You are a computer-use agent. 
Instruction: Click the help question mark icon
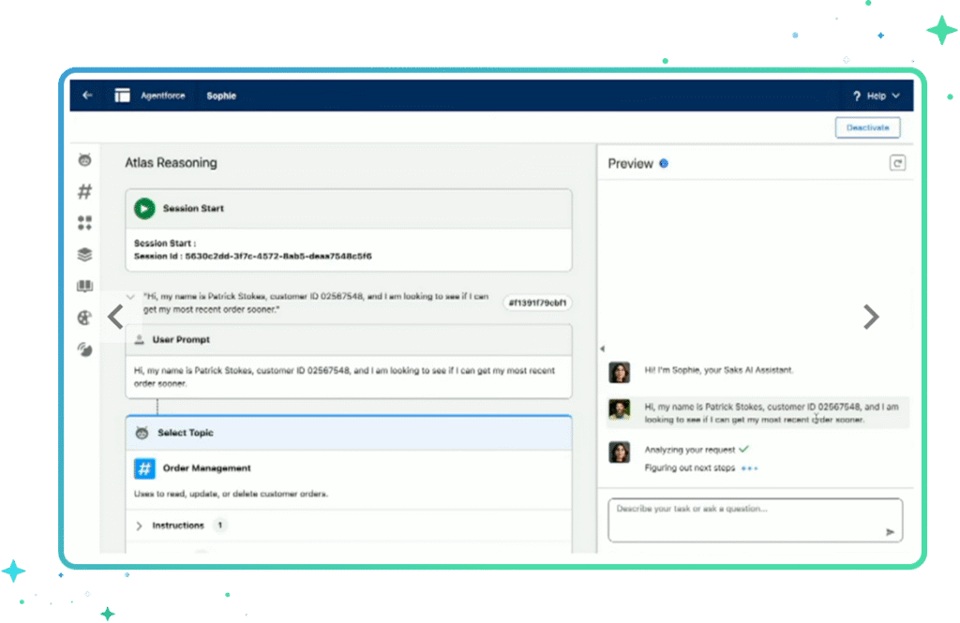point(857,96)
